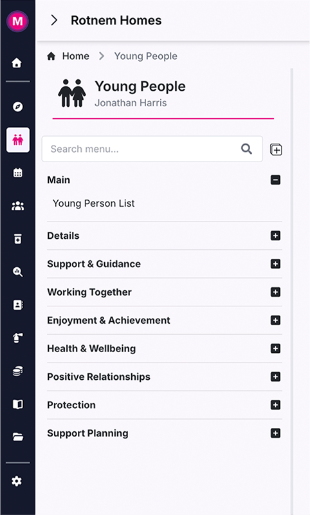Select the staff group sidebar icon
Image resolution: width=310 pixels, height=515 pixels.
(x=18, y=206)
